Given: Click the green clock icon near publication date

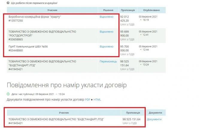Looking at the screenshot, I should pyautogui.click(x=8, y=94).
